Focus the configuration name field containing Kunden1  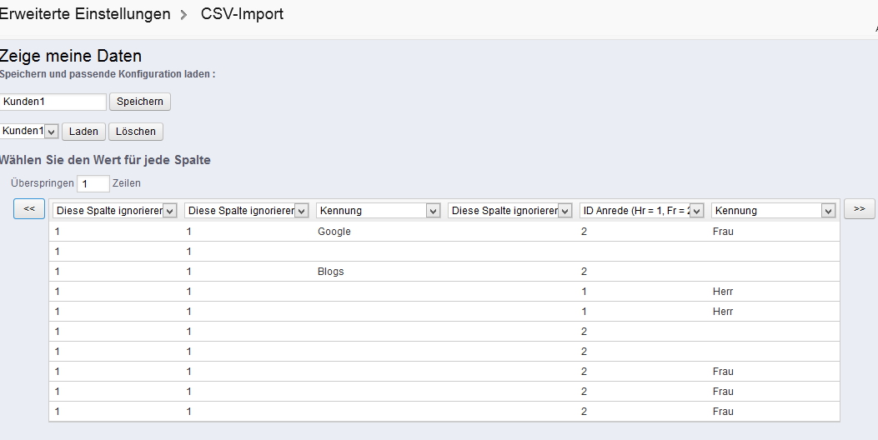pyautogui.click(x=53, y=102)
